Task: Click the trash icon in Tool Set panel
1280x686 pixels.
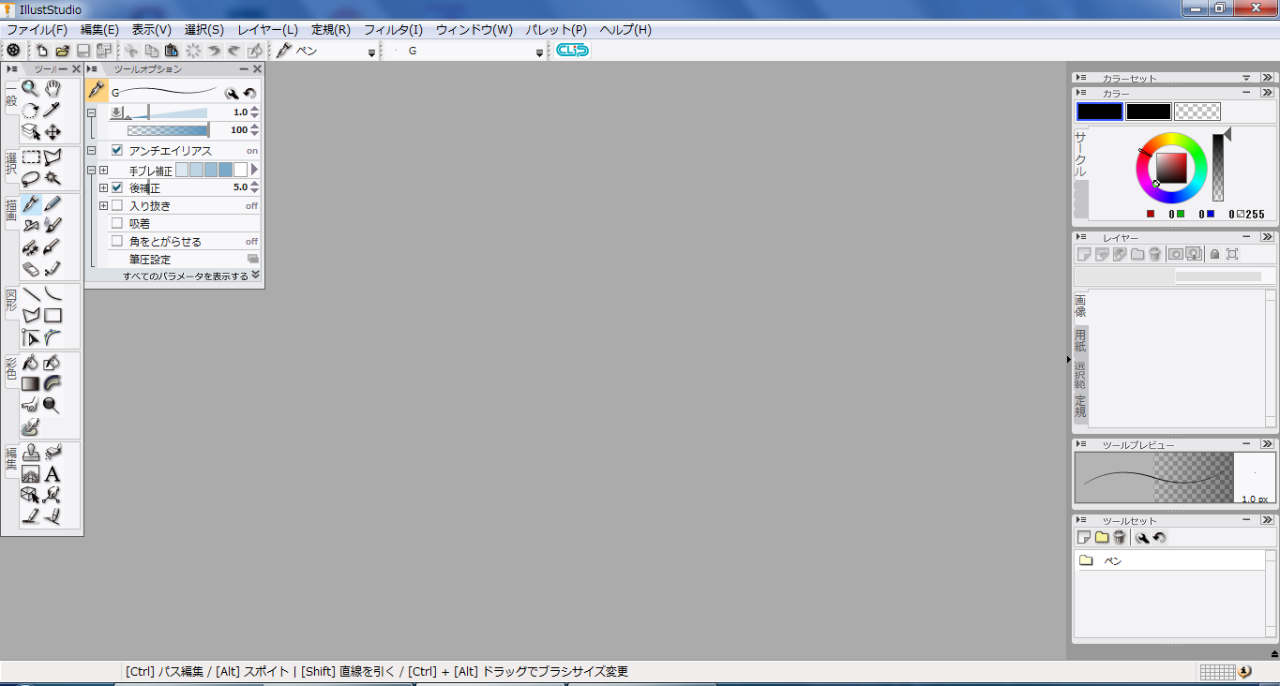Action: click(1119, 538)
